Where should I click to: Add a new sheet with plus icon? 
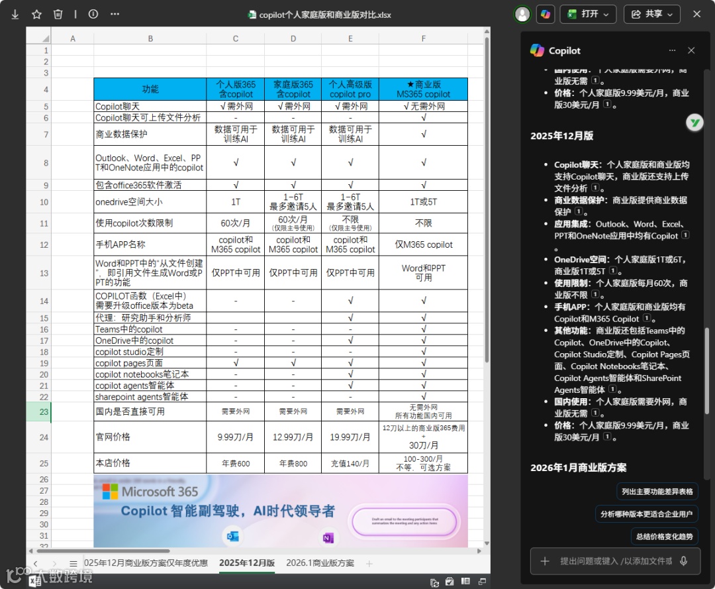(x=369, y=564)
